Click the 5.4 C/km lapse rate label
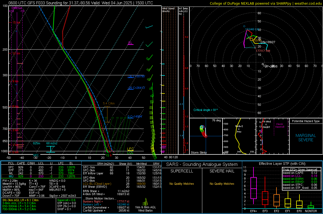 click(109, 103)
